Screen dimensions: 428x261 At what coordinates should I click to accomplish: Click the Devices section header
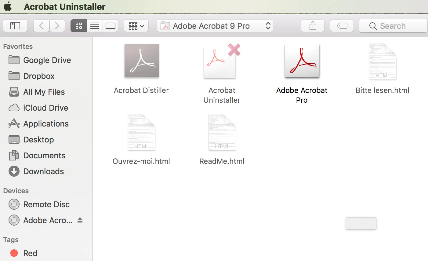click(16, 191)
